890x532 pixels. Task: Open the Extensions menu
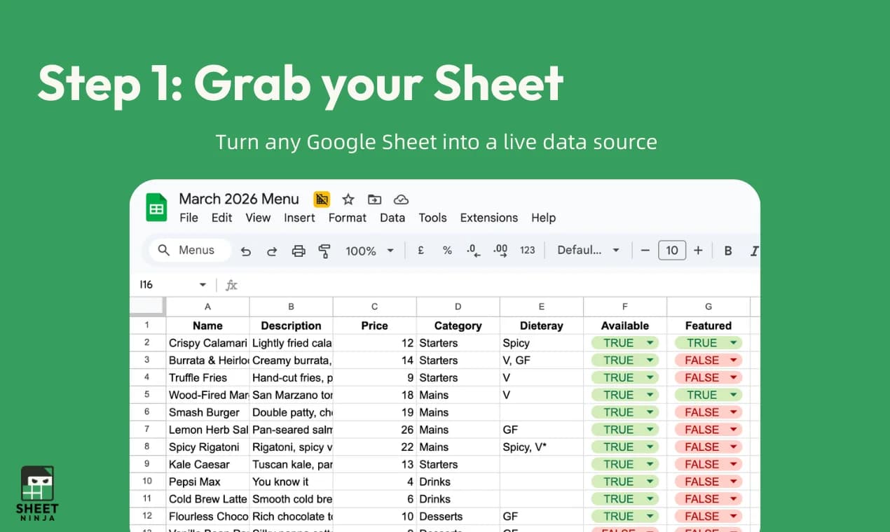point(489,218)
